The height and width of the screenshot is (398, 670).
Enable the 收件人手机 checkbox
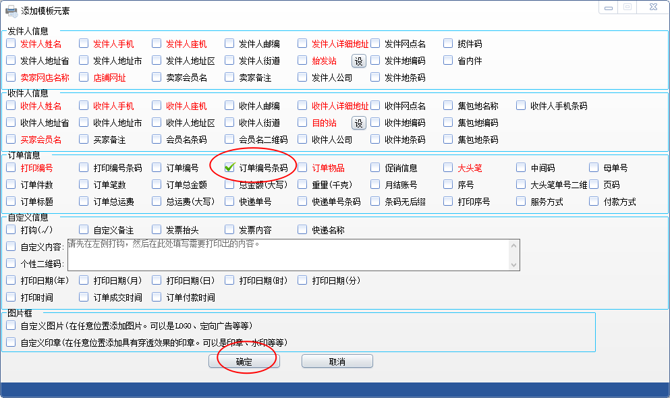pyautogui.click(x=83, y=106)
